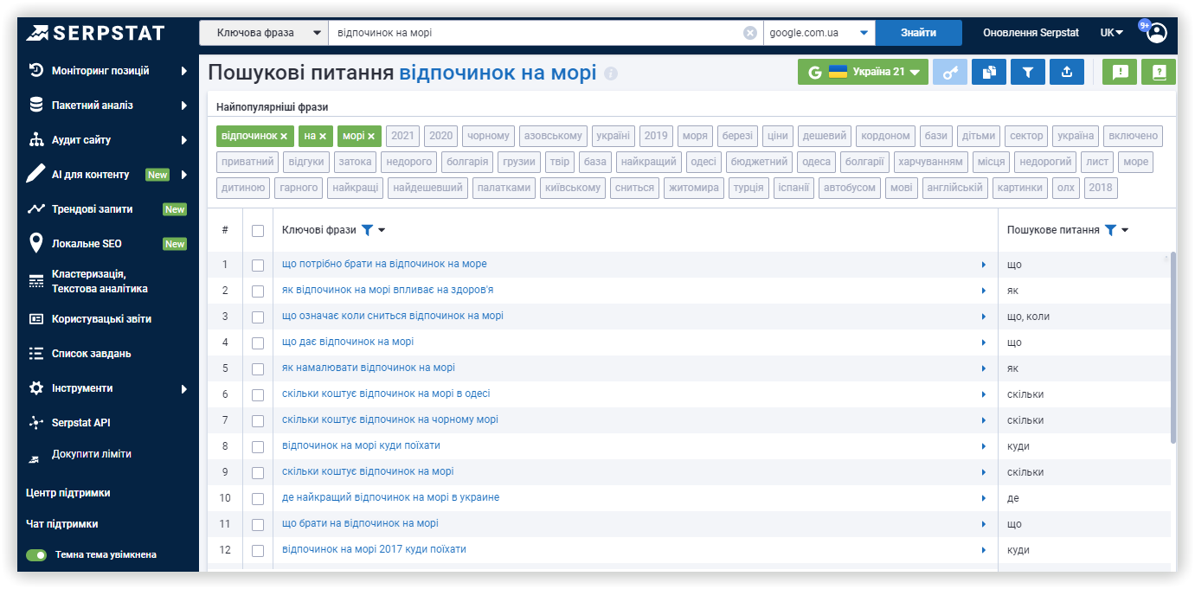1195x589 pixels.
Task: Open Чат підтримки in sidebar
Action: pyautogui.click(x=62, y=524)
